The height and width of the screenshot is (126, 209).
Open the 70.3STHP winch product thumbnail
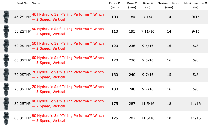click(6, 89)
